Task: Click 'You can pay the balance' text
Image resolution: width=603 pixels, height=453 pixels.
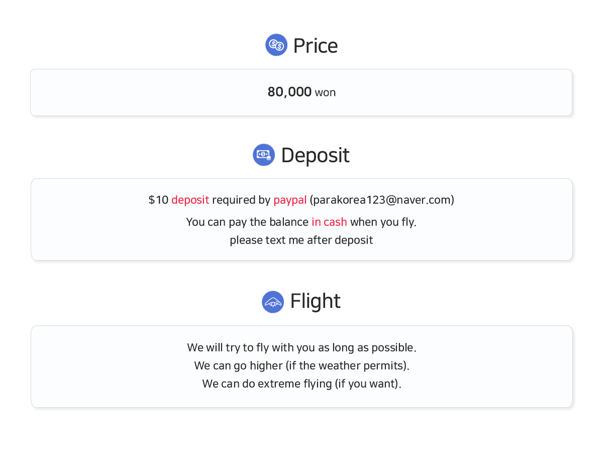Action: (247, 222)
